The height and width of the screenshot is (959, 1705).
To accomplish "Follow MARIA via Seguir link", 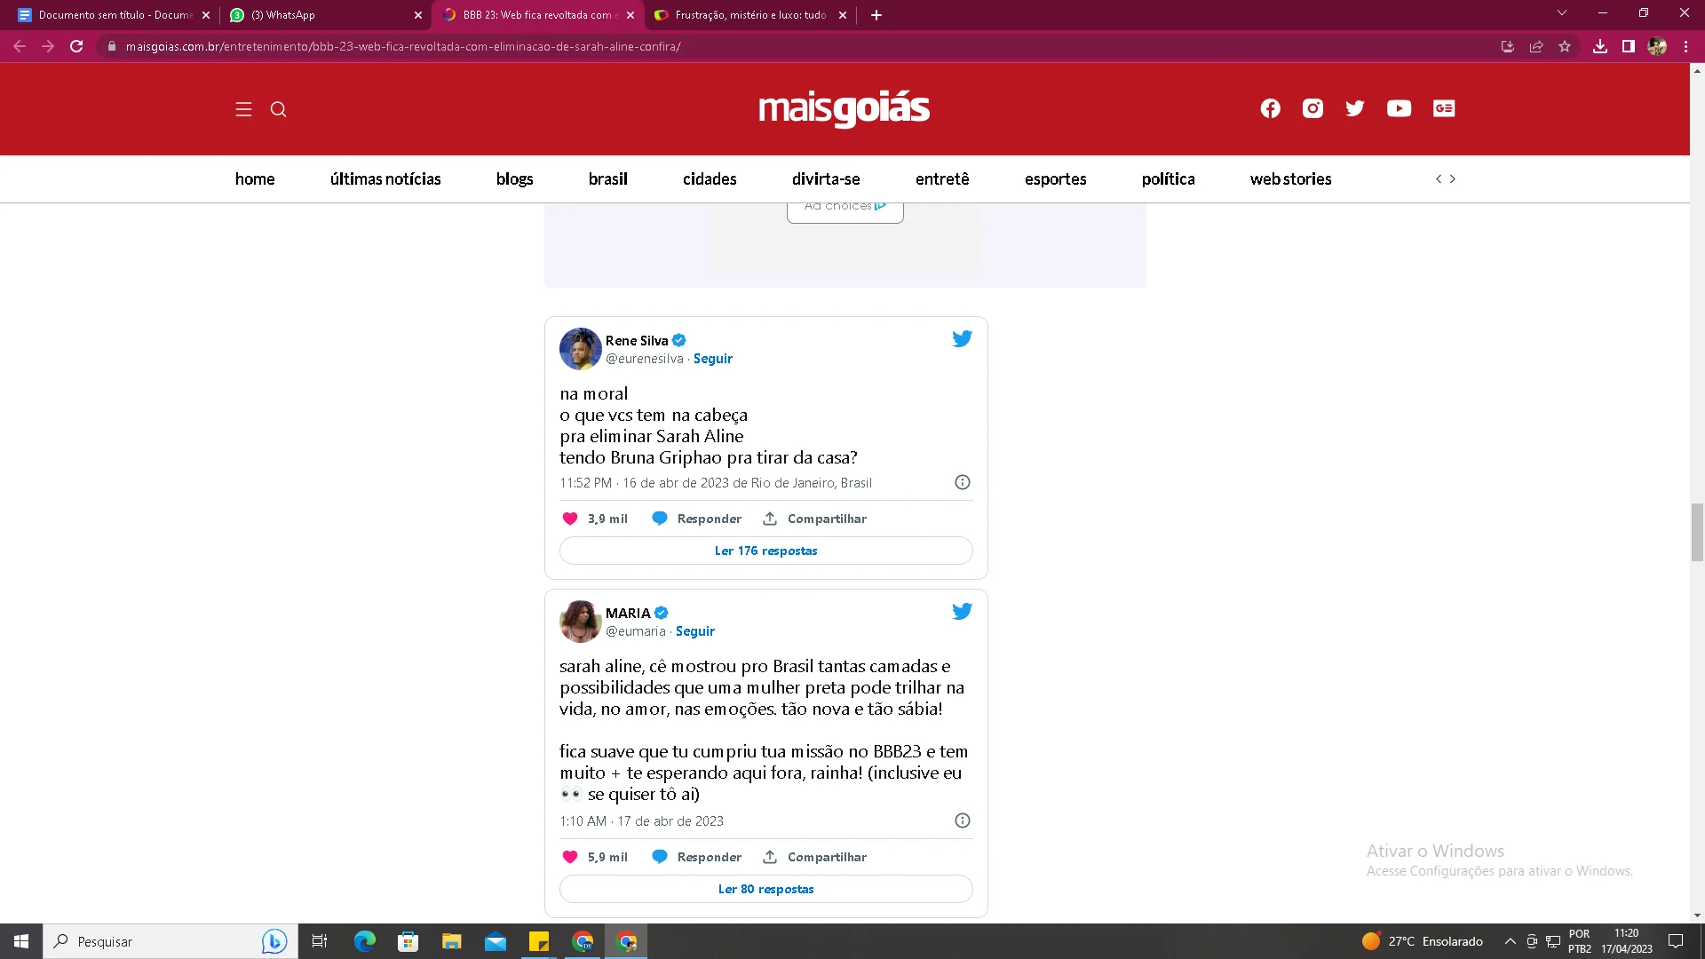I will point(694,631).
